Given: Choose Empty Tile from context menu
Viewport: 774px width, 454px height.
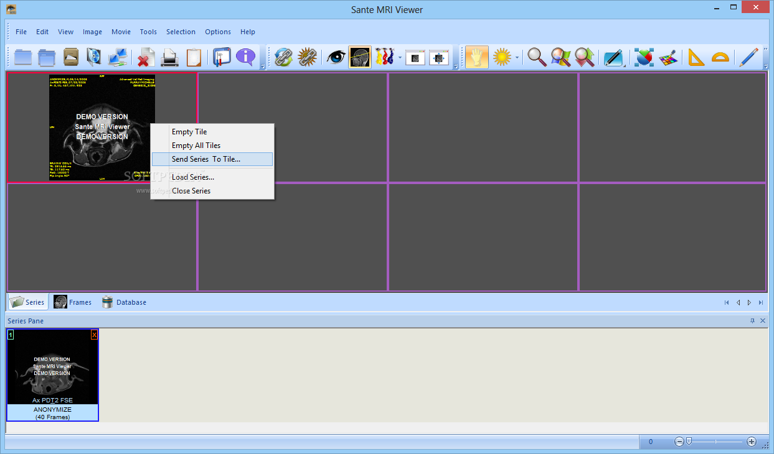Looking at the screenshot, I should coord(212,132).
